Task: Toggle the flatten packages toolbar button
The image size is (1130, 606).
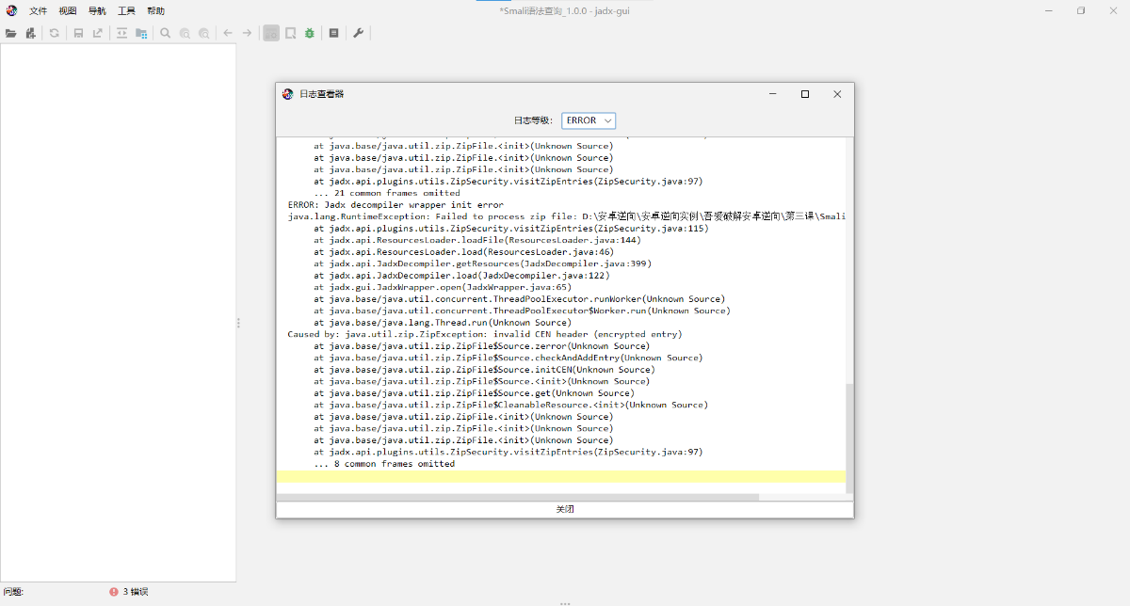Action: (141, 33)
